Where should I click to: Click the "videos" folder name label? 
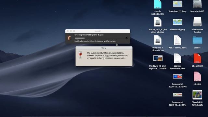pos(197,48)
